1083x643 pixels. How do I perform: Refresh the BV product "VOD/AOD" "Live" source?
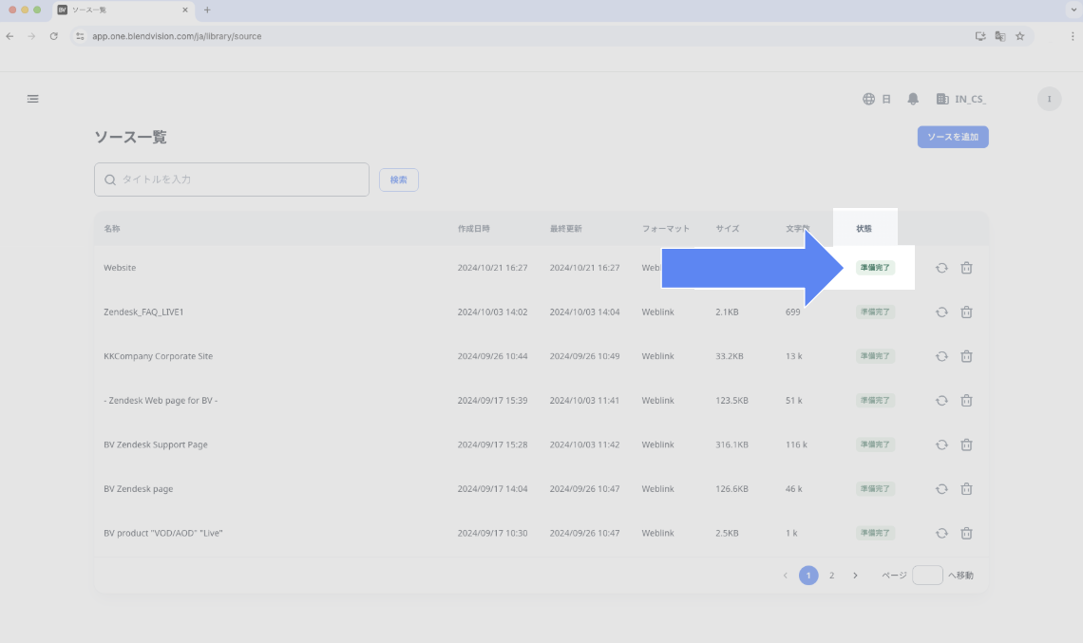[941, 533]
